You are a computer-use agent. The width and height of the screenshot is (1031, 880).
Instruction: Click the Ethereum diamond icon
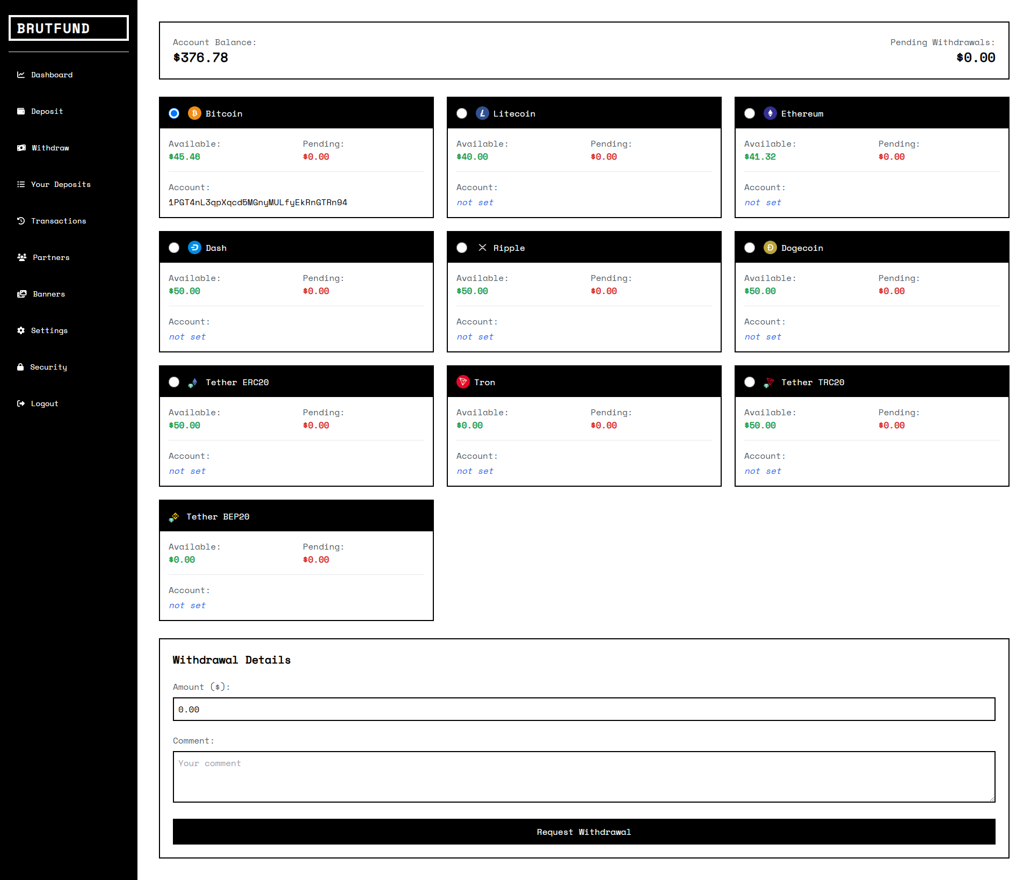[x=770, y=113]
